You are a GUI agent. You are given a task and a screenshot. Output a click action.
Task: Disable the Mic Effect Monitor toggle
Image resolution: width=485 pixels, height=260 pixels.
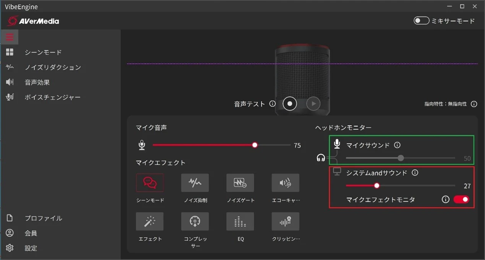tap(461, 199)
